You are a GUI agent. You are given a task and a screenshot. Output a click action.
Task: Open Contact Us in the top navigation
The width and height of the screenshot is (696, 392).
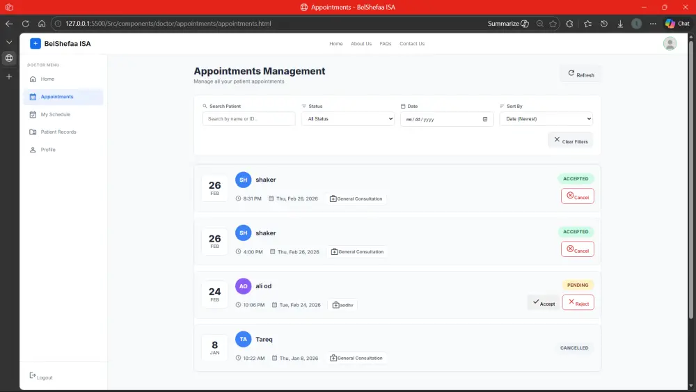412,43
